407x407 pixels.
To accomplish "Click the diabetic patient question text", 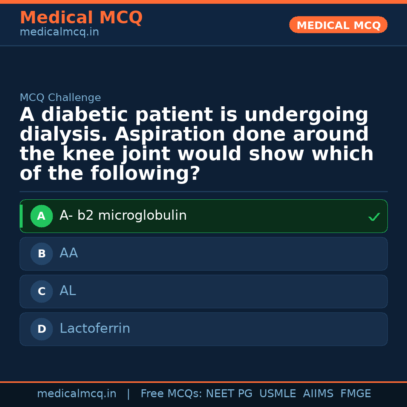I will coord(196,144).
